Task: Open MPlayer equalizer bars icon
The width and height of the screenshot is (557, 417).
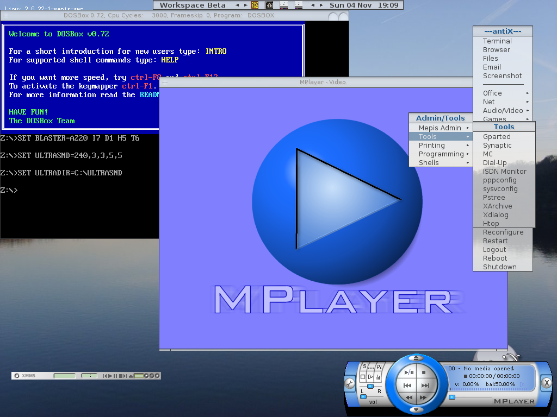Action: (x=378, y=377)
